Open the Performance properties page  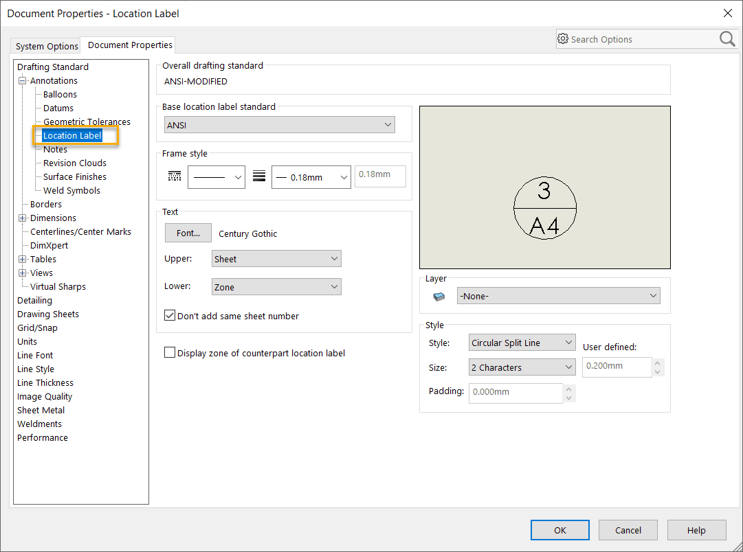pos(42,437)
